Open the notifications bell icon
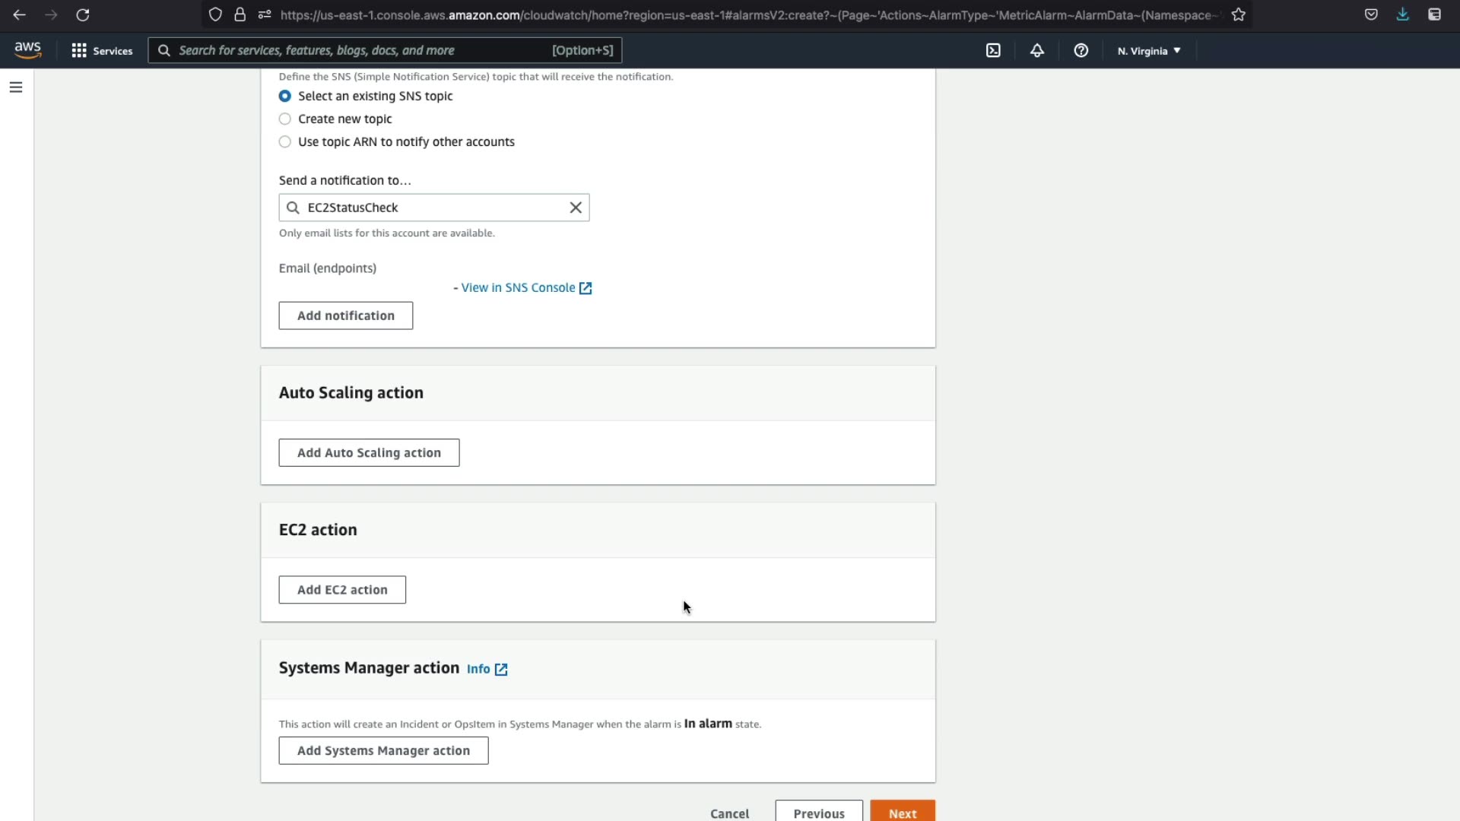This screenshot has width=1460, height=821. pos(1037,50)
